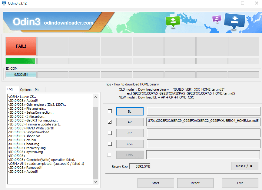Viewport: 262px width, 190px height.
Task: Click the CP file path field
Action: 204,133
